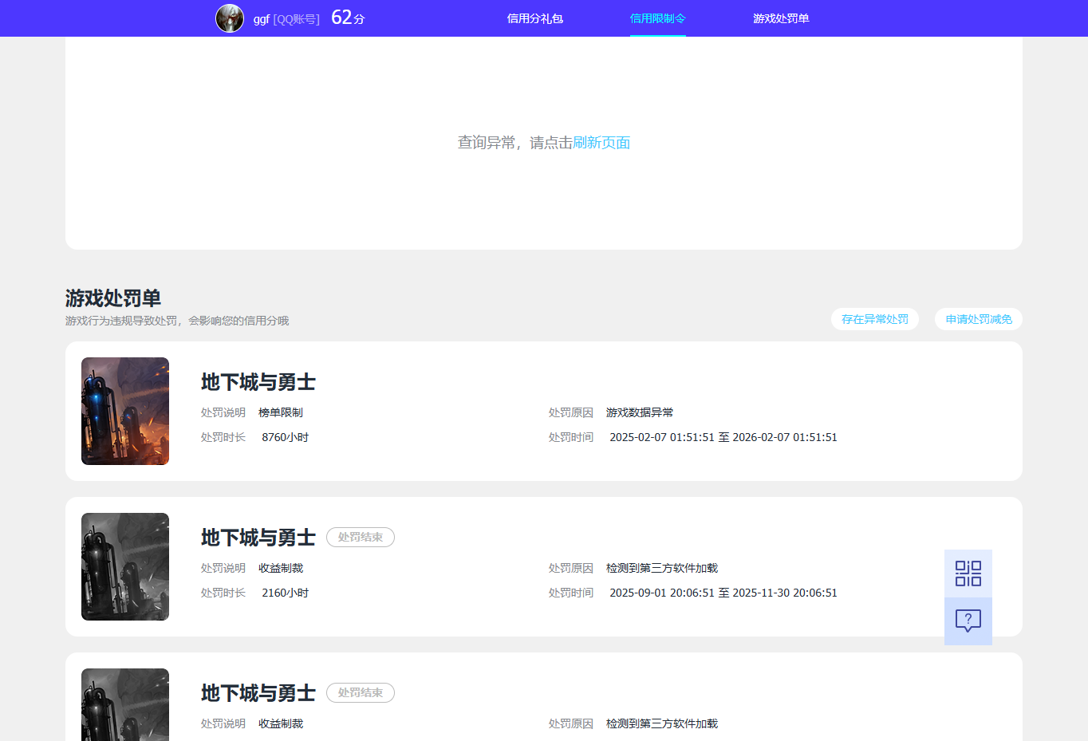Go to 游戏处罚单 tab in header
Screen dimensions: 1088x741
(781, 18)
